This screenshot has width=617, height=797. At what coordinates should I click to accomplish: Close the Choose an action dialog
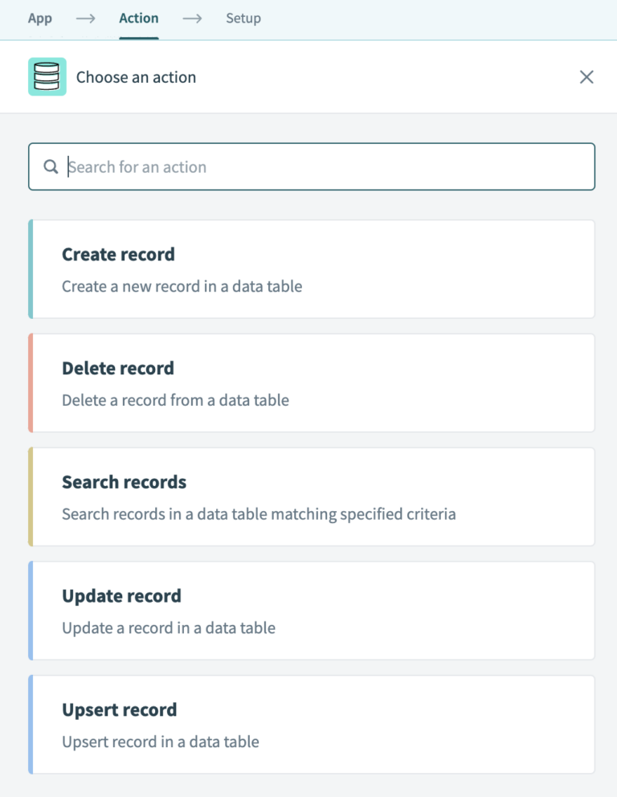586,76
